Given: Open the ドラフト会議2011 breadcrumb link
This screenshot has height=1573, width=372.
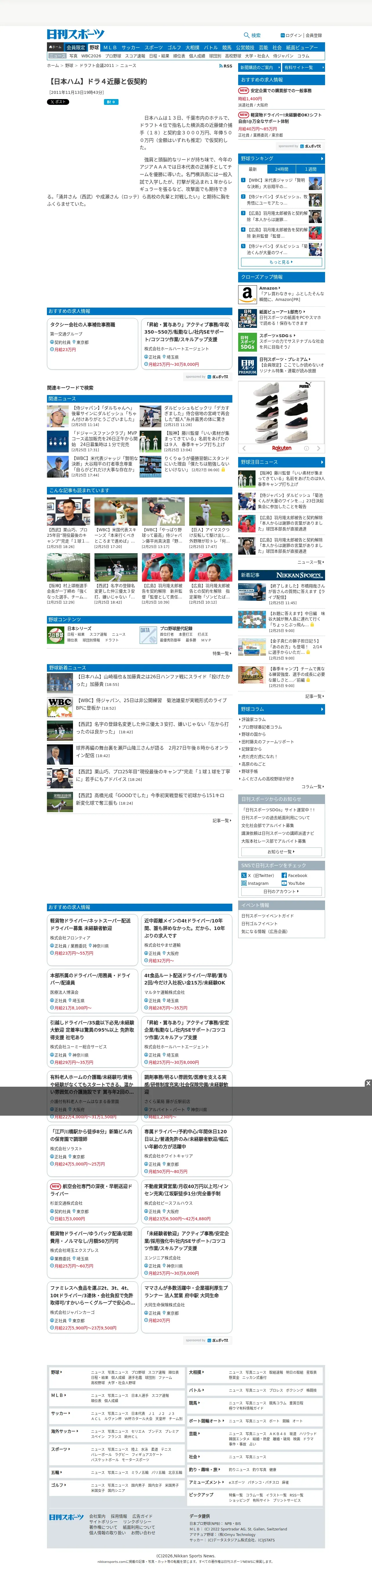Looking at the screenshot, I should coord(96,65).
